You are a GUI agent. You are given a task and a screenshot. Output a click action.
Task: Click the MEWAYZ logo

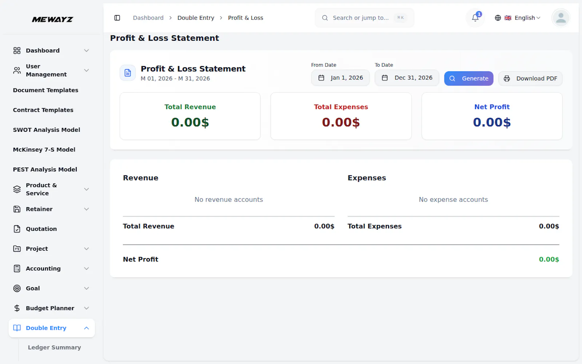click(x=52, y=19)
